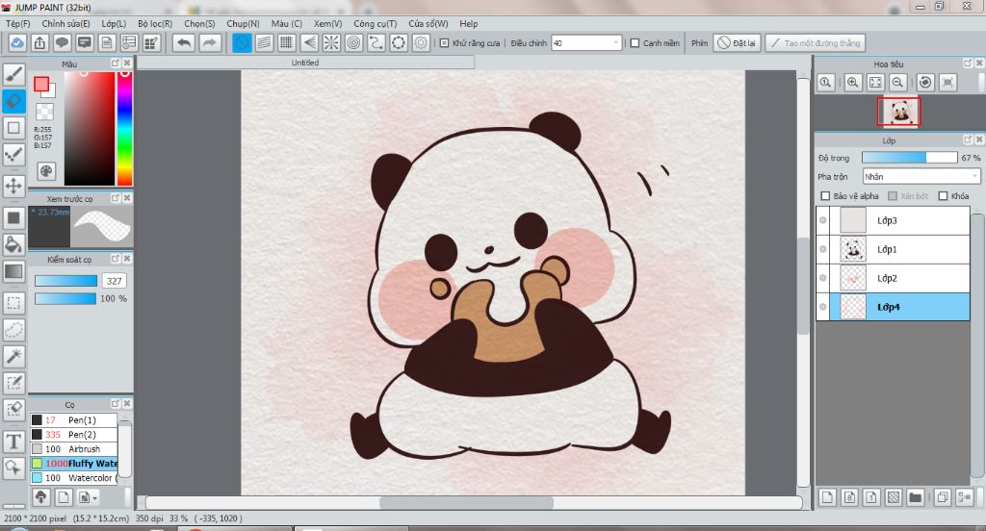Select the Select Pen tool

pos(13,383)
